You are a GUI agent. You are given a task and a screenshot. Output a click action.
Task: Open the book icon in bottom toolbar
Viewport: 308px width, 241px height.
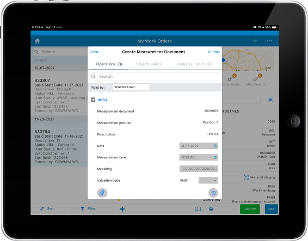point(198,209)
